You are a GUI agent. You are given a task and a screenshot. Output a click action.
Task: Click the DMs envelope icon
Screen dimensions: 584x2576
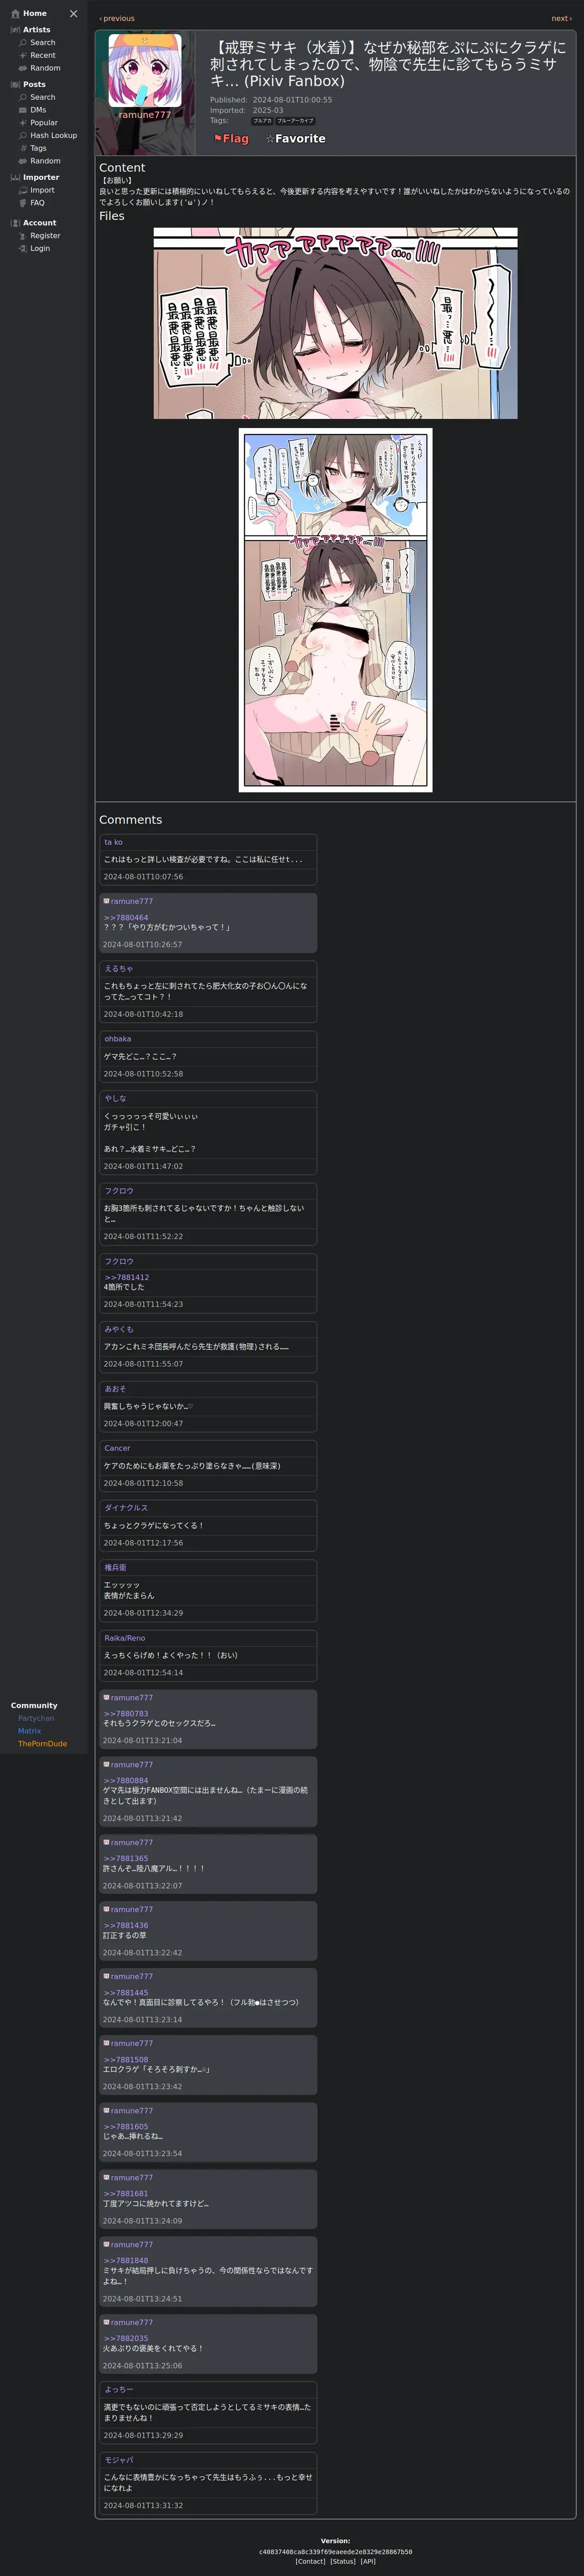pyautogui.click(x=23, y=110)
